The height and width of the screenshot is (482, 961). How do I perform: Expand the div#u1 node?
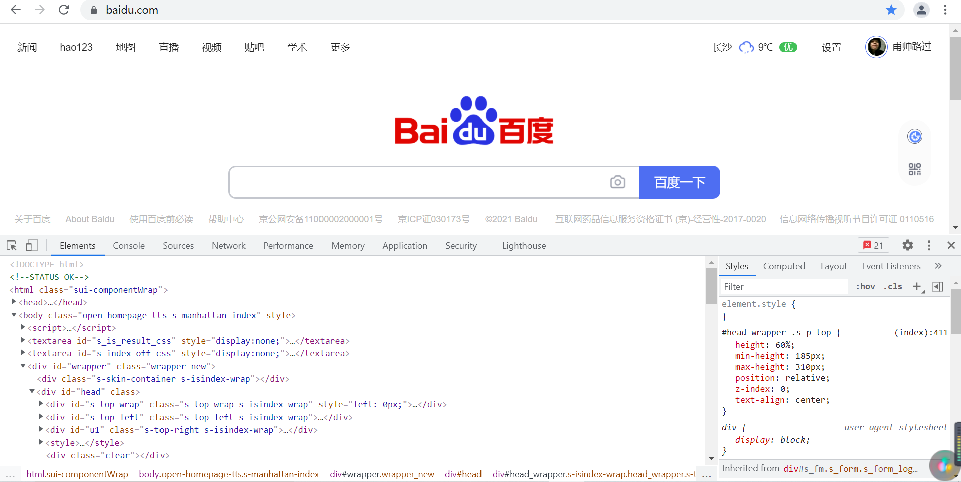coord(41,429)
